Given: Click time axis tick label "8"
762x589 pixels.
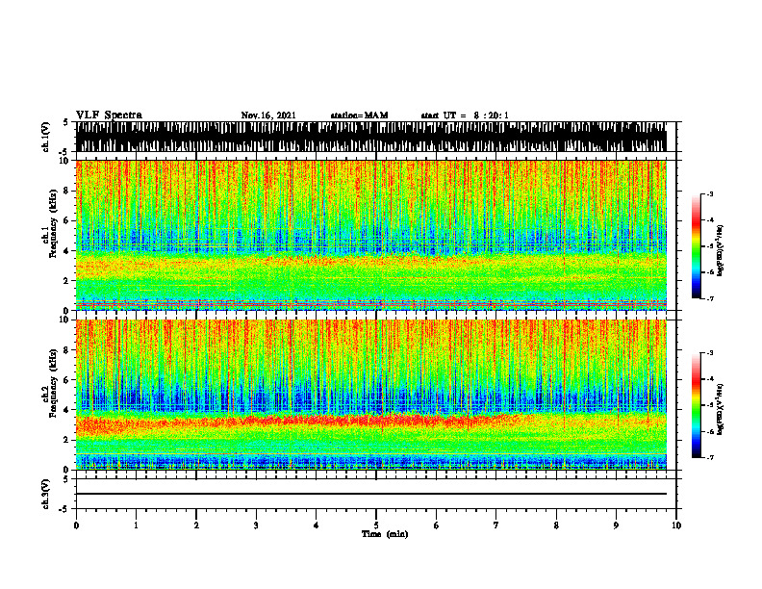Looking at the screenshot, I should 556,525.
